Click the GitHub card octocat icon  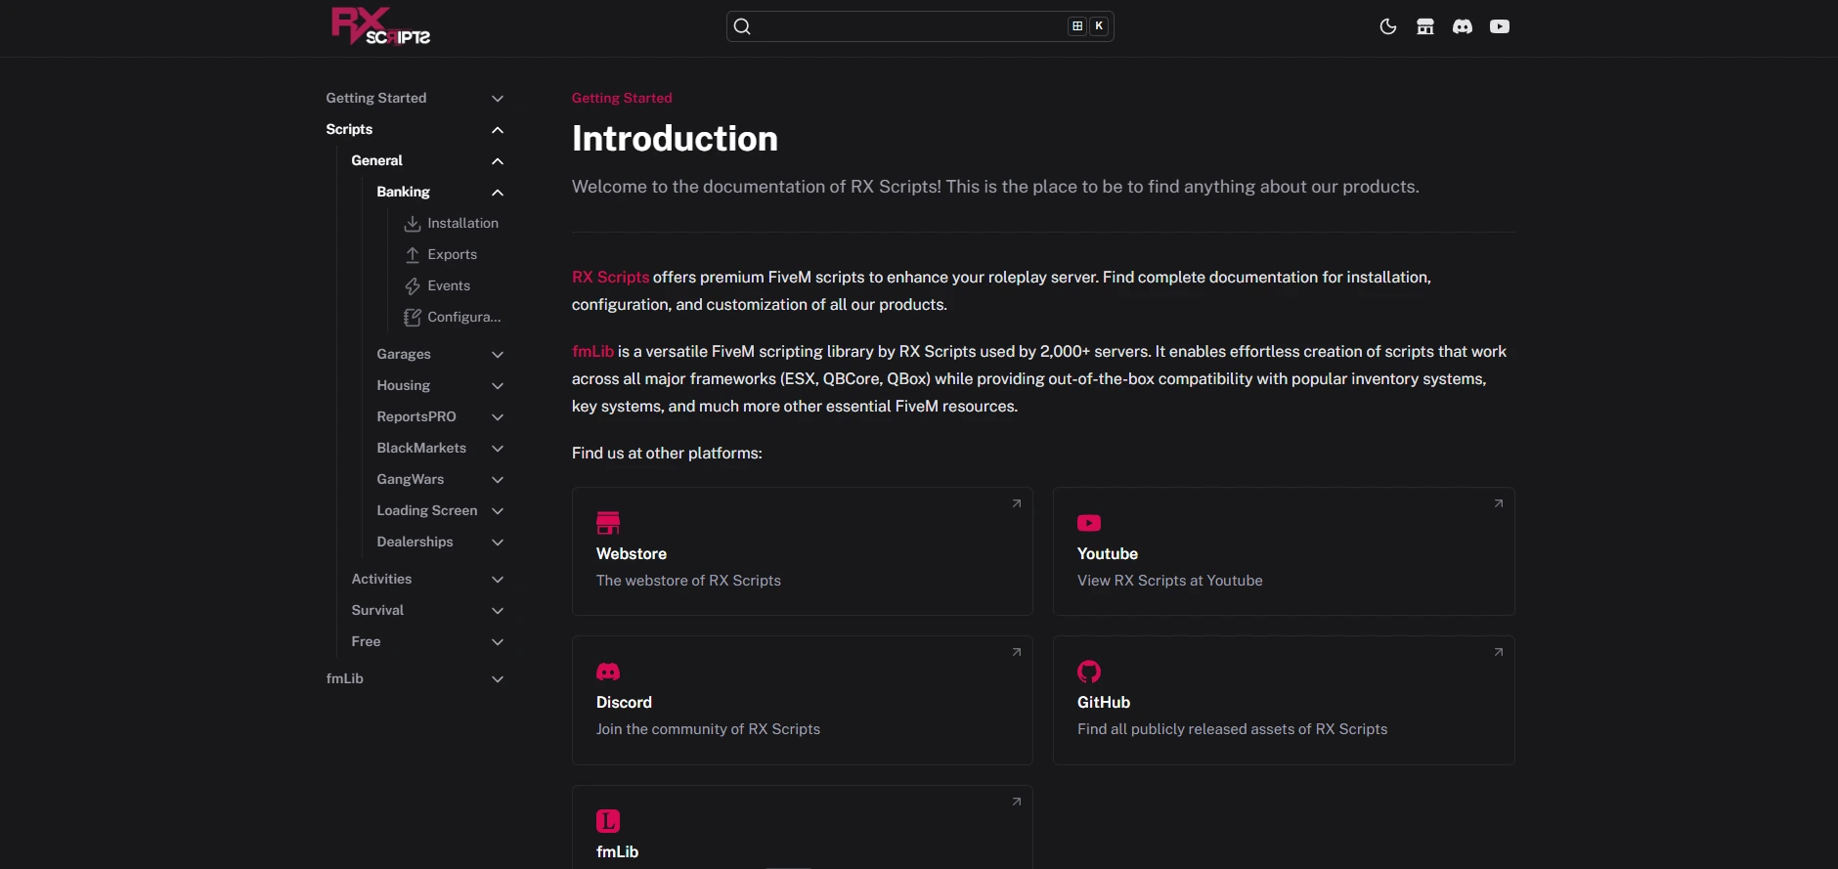coord(1089,672)
